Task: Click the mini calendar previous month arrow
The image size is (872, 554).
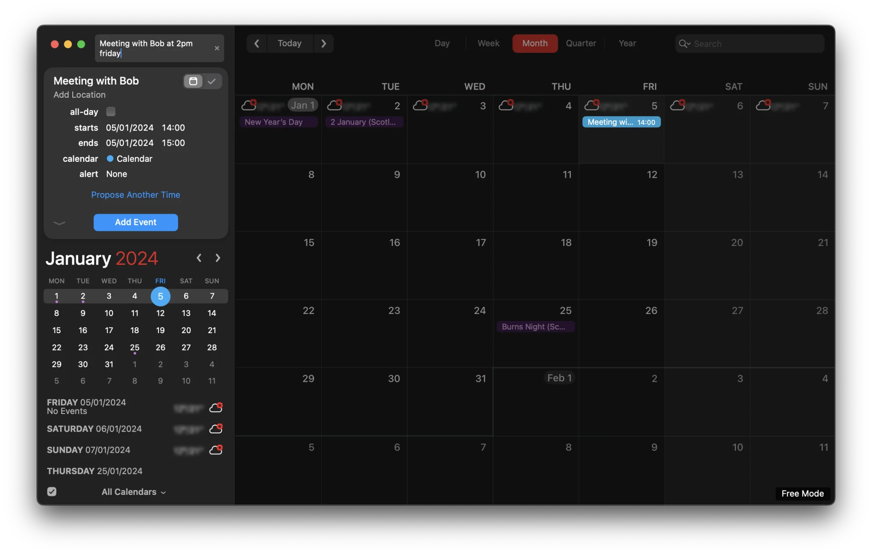Action: (199, 257)
